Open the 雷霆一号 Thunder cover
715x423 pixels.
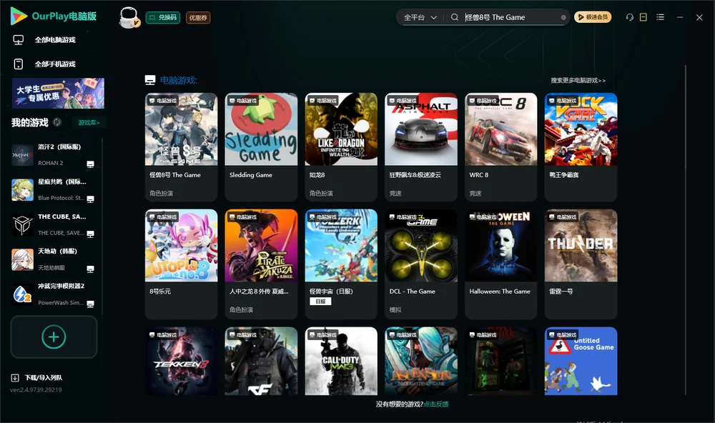581,246
